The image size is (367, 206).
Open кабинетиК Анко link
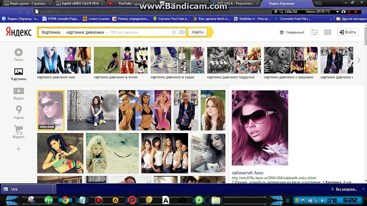247,173
